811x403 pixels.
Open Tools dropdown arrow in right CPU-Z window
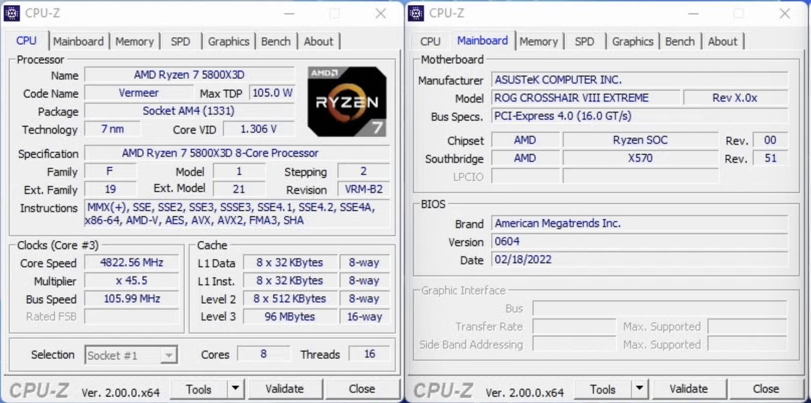tap(639, 388)
